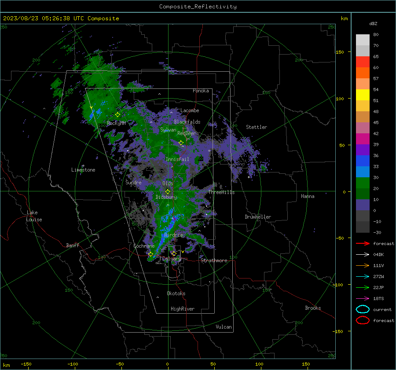Click the Lake Louise label
Screen dimensions: 396x370
tap(34, 216)
